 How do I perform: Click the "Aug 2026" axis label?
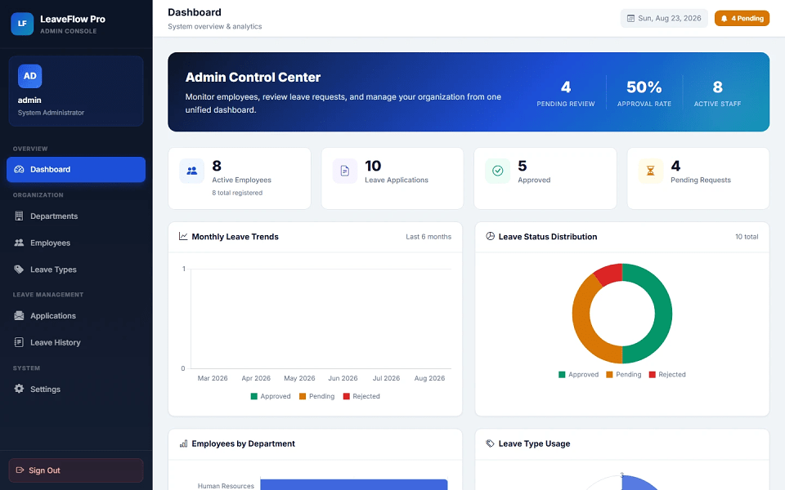coord(429,378)
